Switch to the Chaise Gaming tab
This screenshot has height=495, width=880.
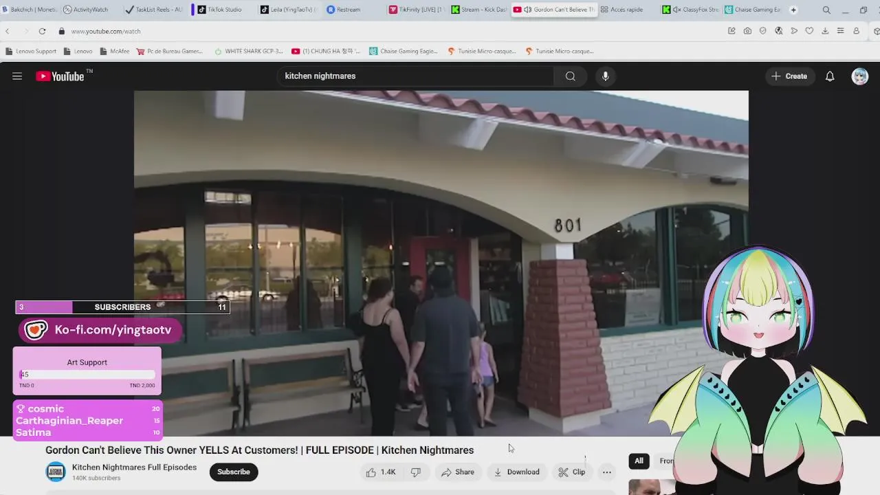coord(753,10)
